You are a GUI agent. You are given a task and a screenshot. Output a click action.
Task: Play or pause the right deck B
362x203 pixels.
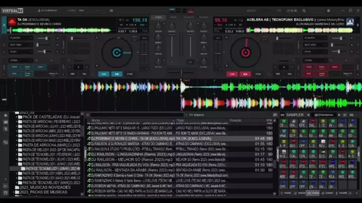(245, 74)
